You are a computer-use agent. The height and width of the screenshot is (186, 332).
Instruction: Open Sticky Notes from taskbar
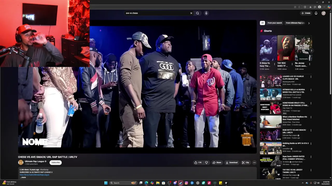point(220,183)
